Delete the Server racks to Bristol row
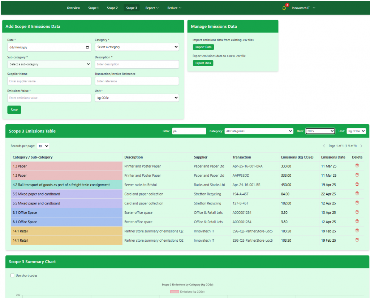 coord(357,184)
